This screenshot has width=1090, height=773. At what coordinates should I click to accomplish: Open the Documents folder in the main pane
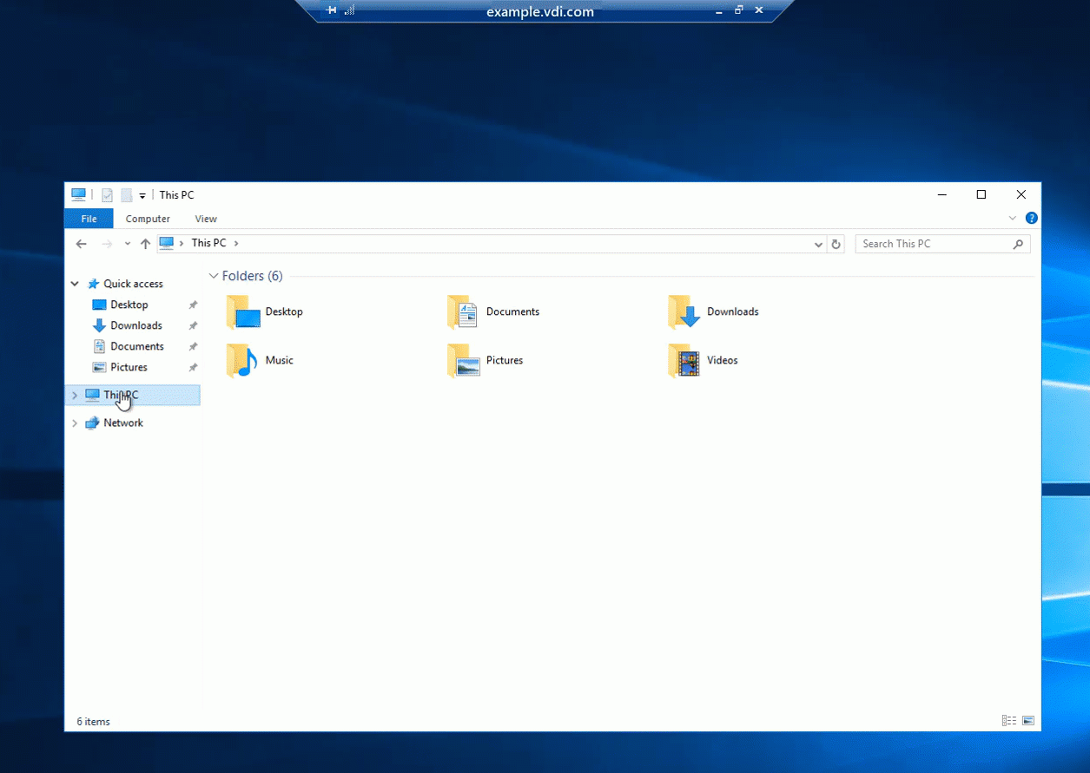click(x=493, y=312)
